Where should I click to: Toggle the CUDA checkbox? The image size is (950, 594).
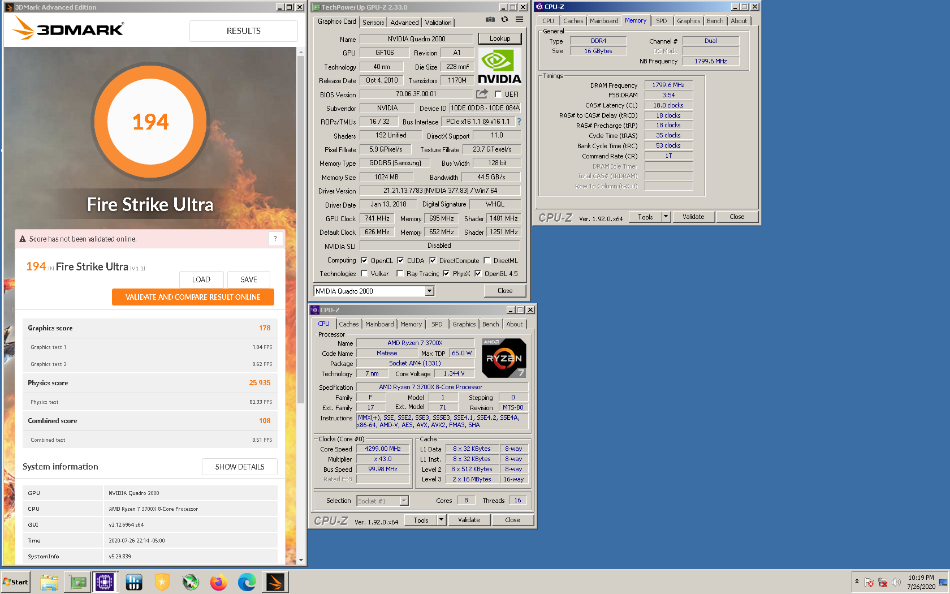pos(400,261)
